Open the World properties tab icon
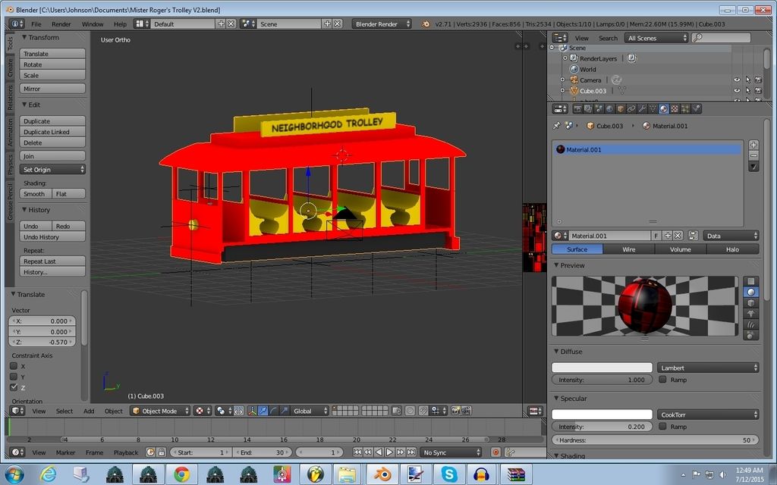The image size is (777, 485). [609, 109]
